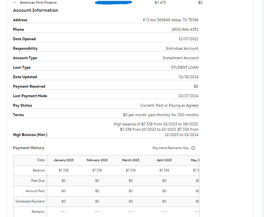
Task: Select the January 2023 column header
Action: point(63,160)
